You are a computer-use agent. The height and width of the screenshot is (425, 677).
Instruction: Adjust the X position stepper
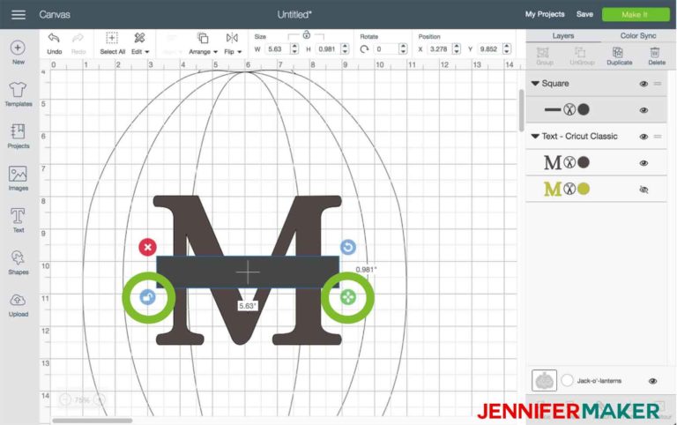pos(457,48)
